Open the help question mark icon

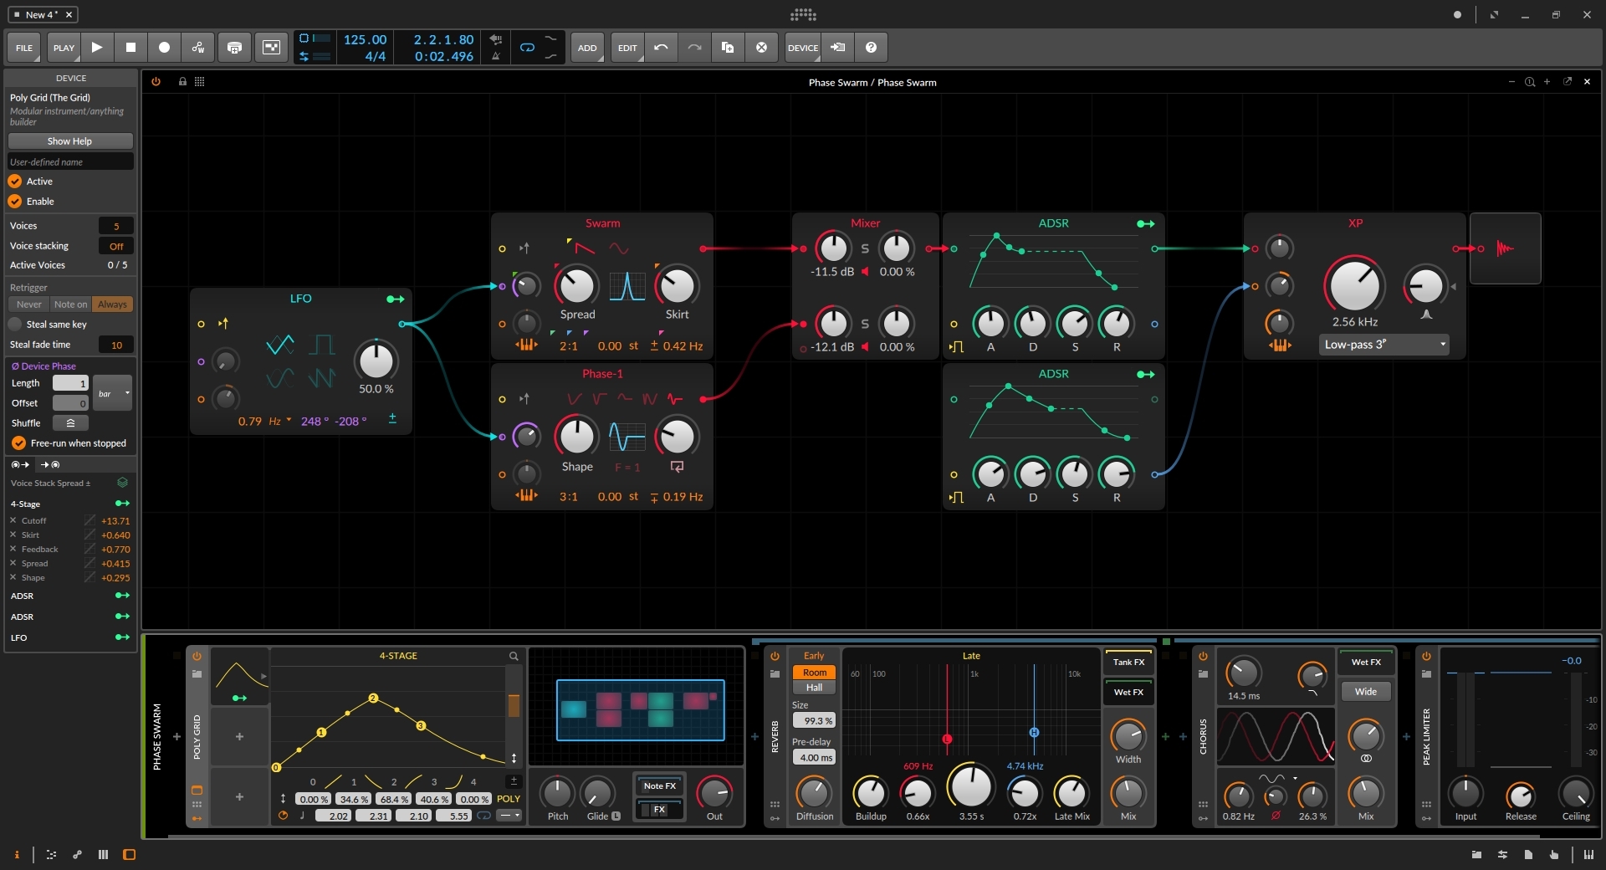871,48
